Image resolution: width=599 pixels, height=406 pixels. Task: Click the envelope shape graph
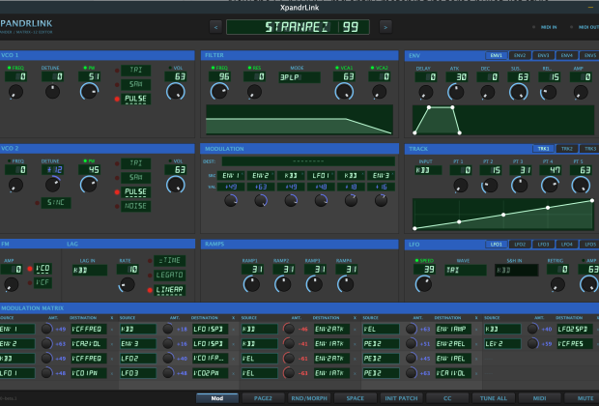pyautogui.click(x=503, y=121)
